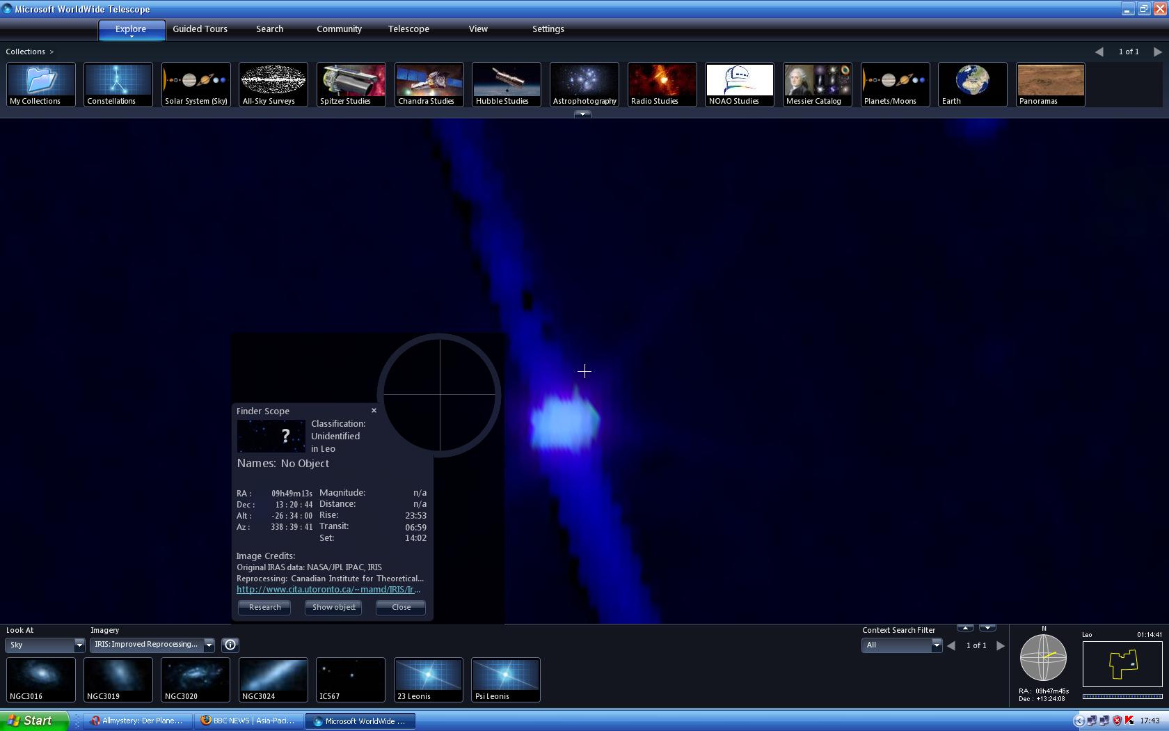Click the Research button
1169x731 pixels.
265,607
